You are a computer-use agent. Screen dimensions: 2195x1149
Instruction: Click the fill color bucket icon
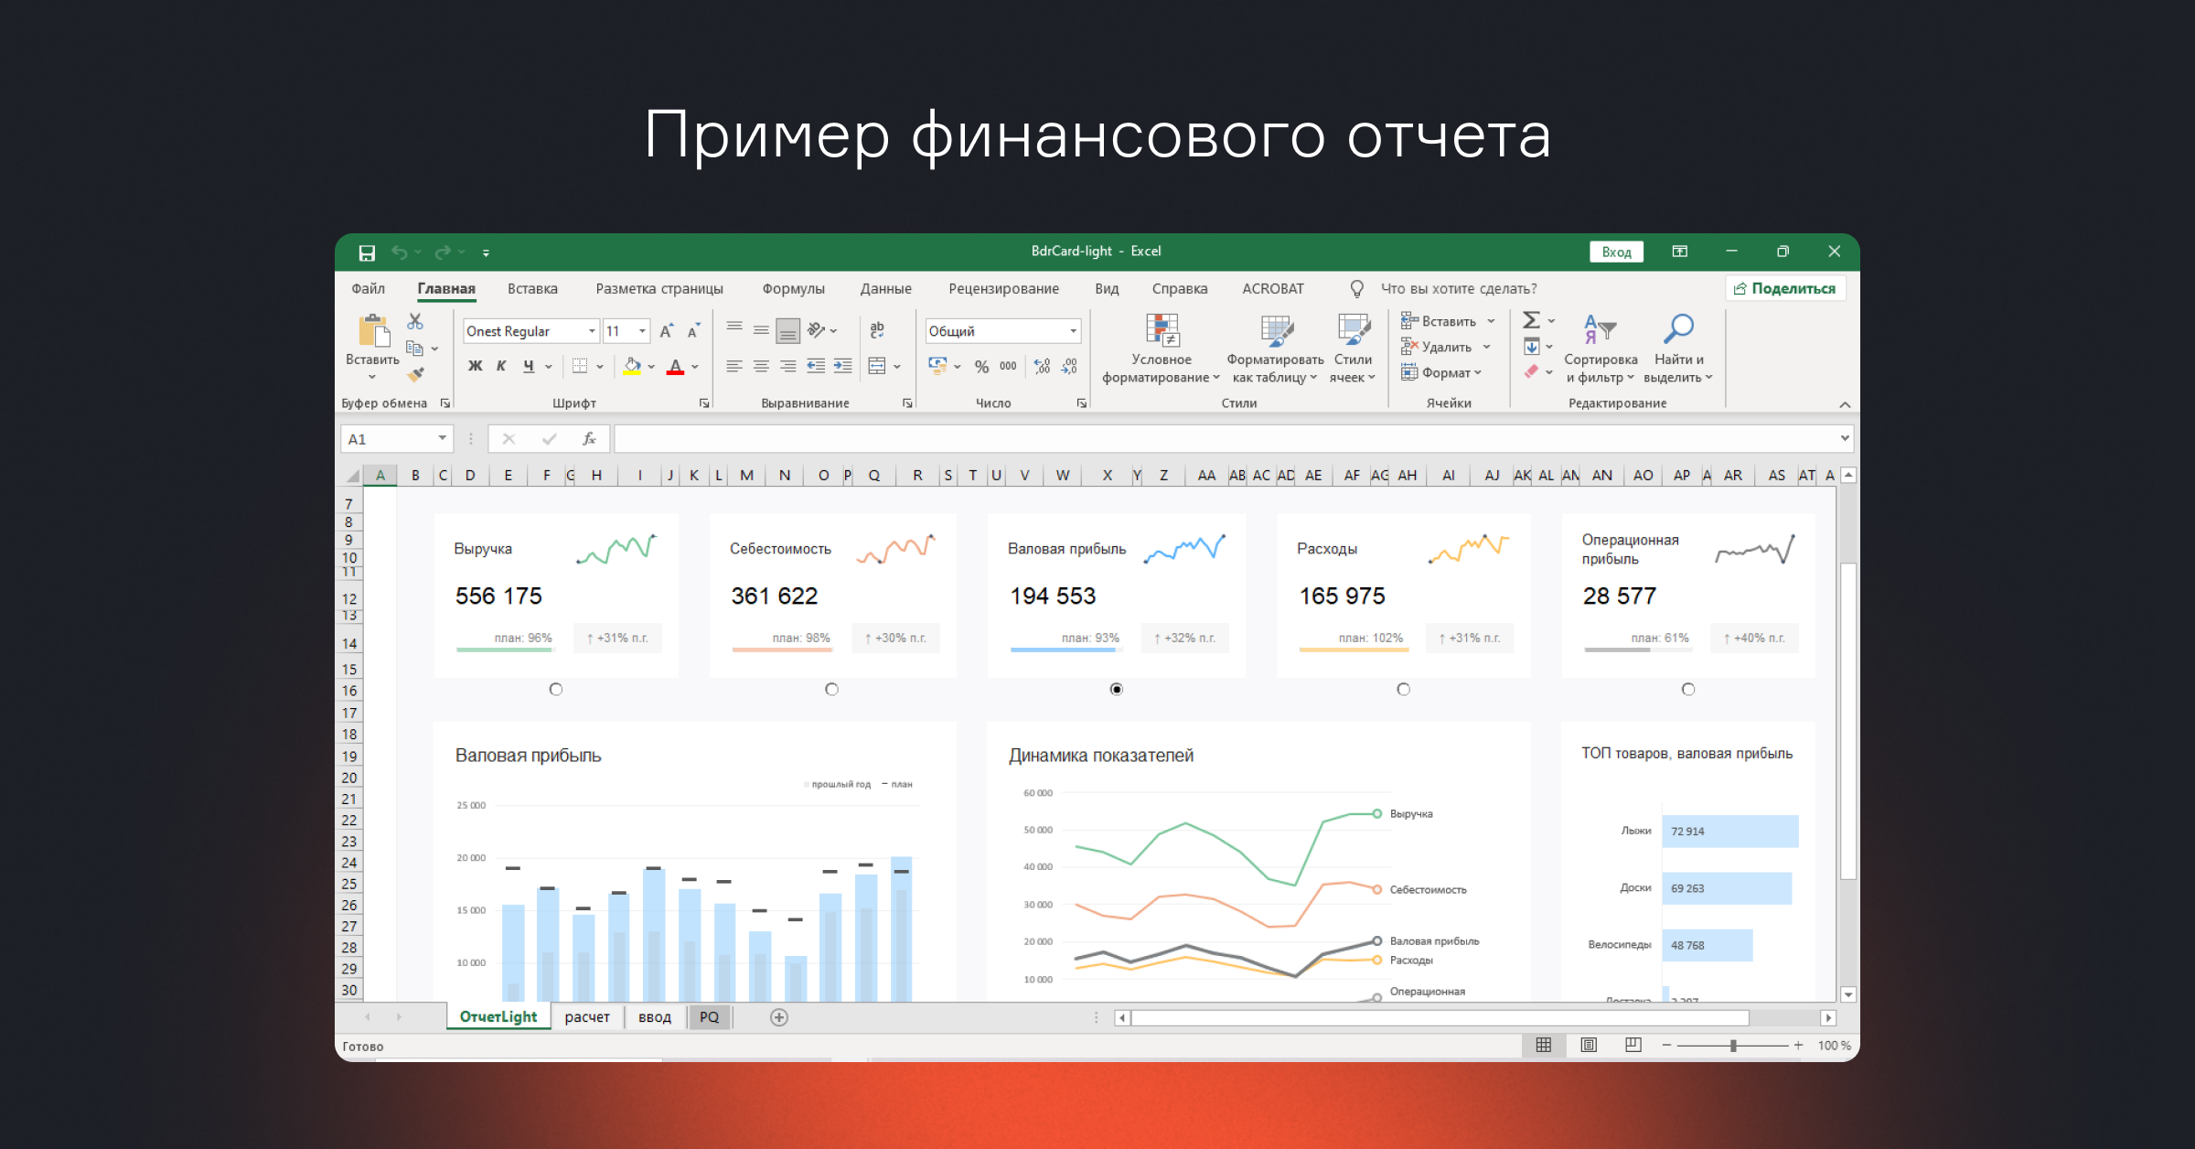point(632,366)
